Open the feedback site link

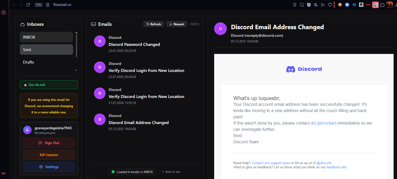pyautogui.click(x=336, y=167)
